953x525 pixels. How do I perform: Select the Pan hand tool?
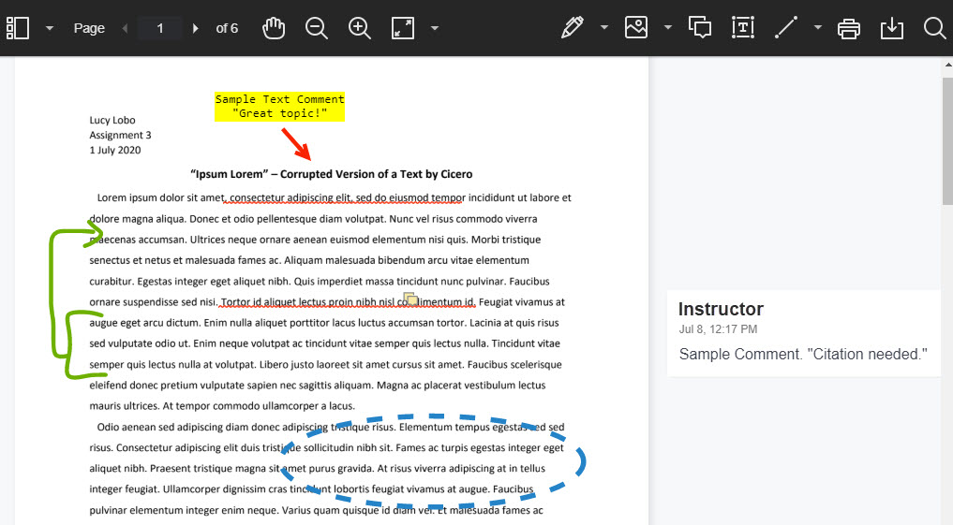tap(274, 28)
